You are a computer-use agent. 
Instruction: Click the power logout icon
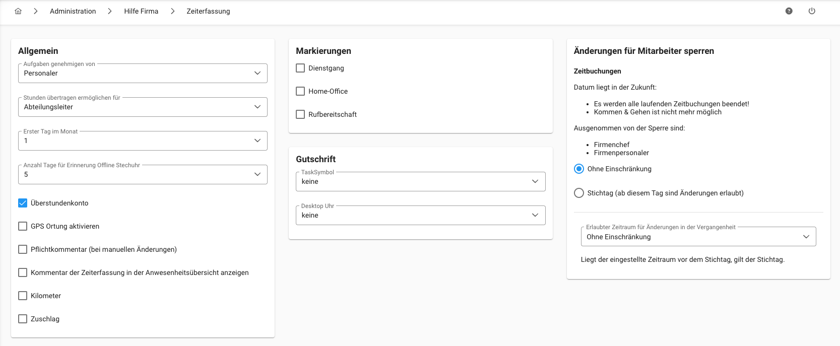pos(812,11)
